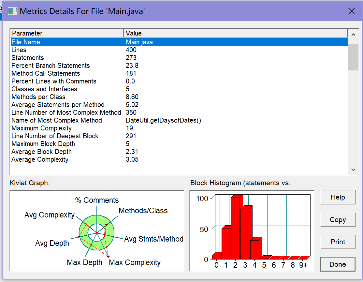Select the Average Complexity row
Image resolution: width=363 pixels, height=282 pixels.
point(179,159)
